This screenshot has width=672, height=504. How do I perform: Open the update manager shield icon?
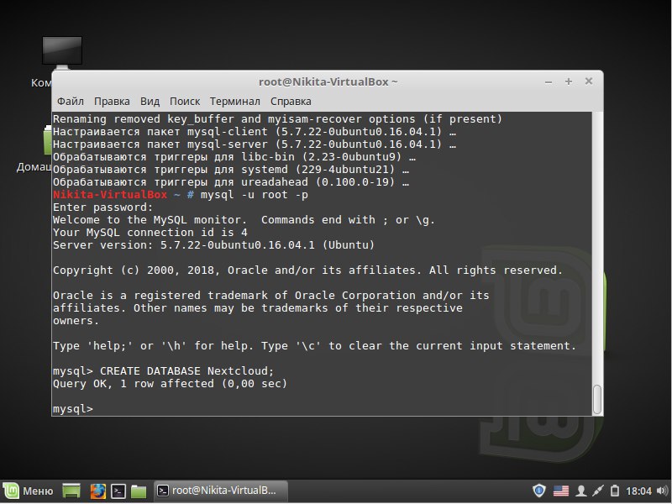(x=538, y=491)
